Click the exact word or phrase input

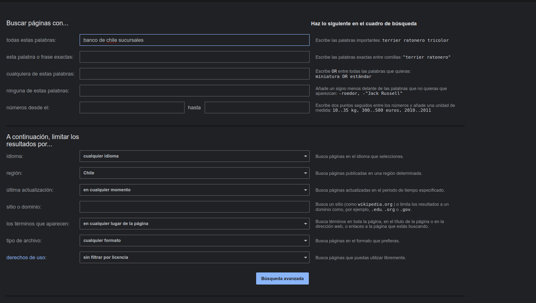[x=194, y=57]
